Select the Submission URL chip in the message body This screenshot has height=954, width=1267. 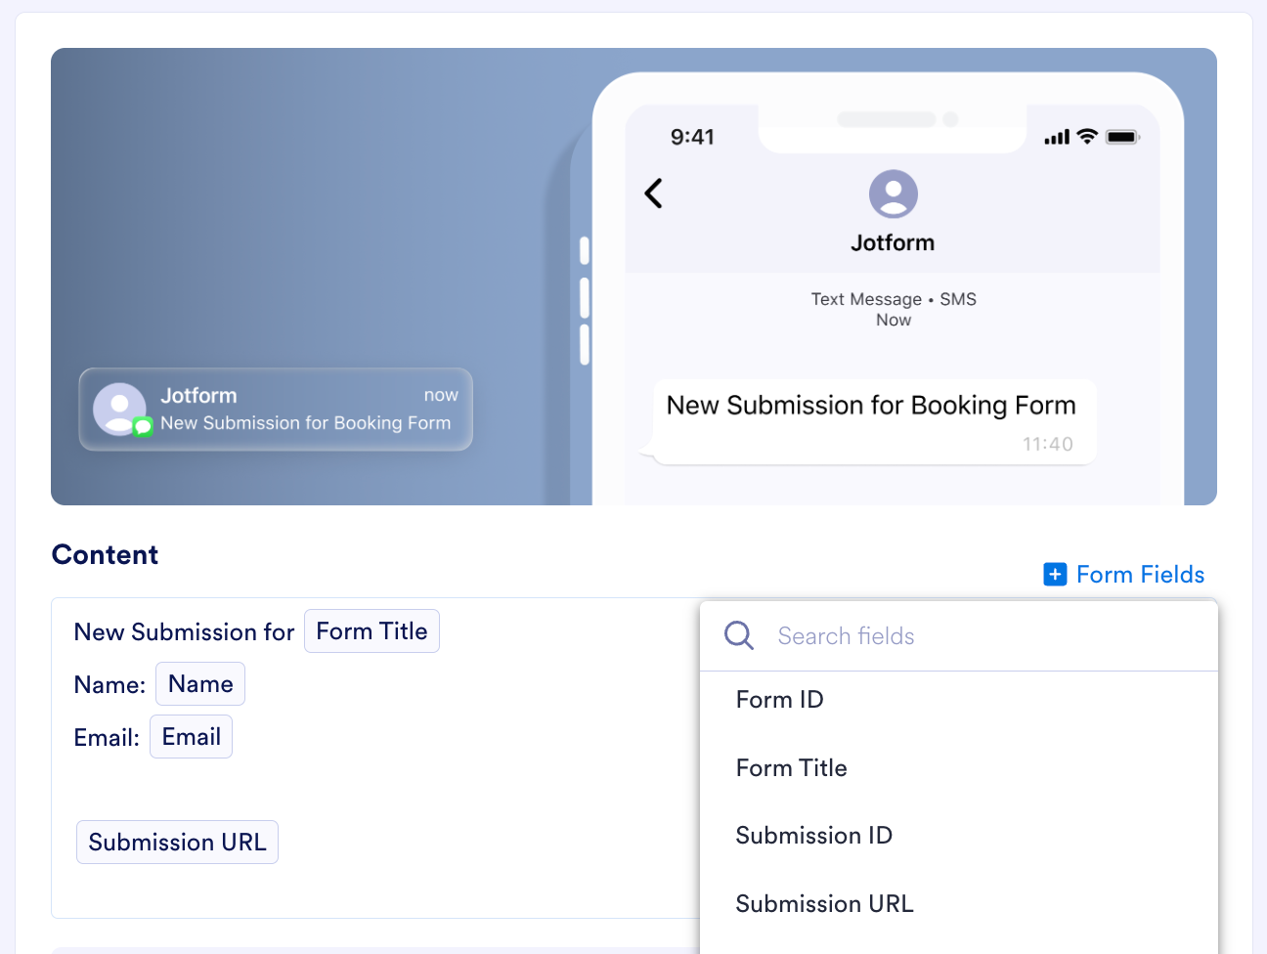(x=177, y=842)
